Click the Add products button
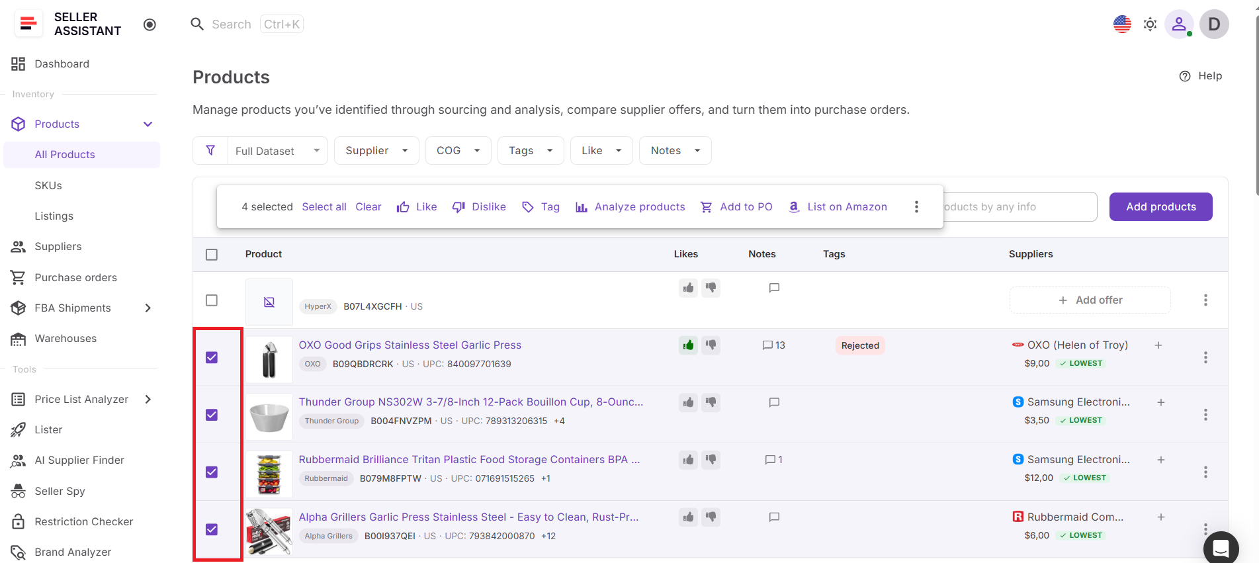 [x=1160, y=207]
